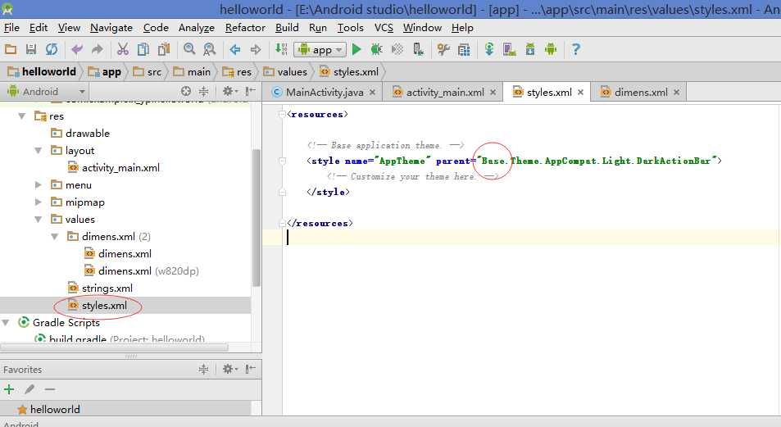The height and width of the screenshot is (427, 781).
Task: Run the app with green play icon
Action: click(356, 49)
